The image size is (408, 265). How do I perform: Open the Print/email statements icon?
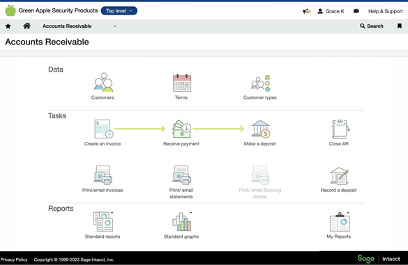click(181, 175)
